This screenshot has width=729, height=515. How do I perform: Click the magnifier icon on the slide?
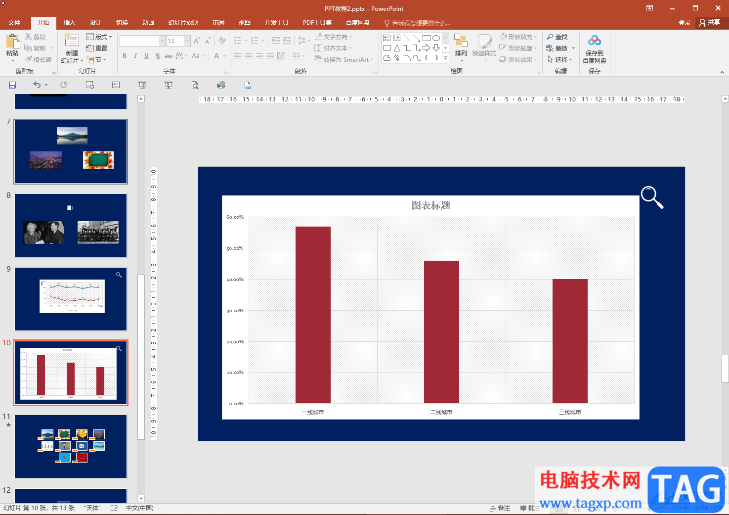click(652, 197)
